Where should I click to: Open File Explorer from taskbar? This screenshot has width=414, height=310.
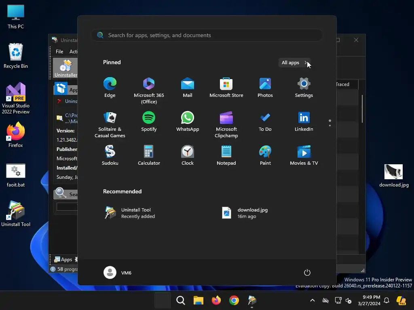tap(198, 300)
